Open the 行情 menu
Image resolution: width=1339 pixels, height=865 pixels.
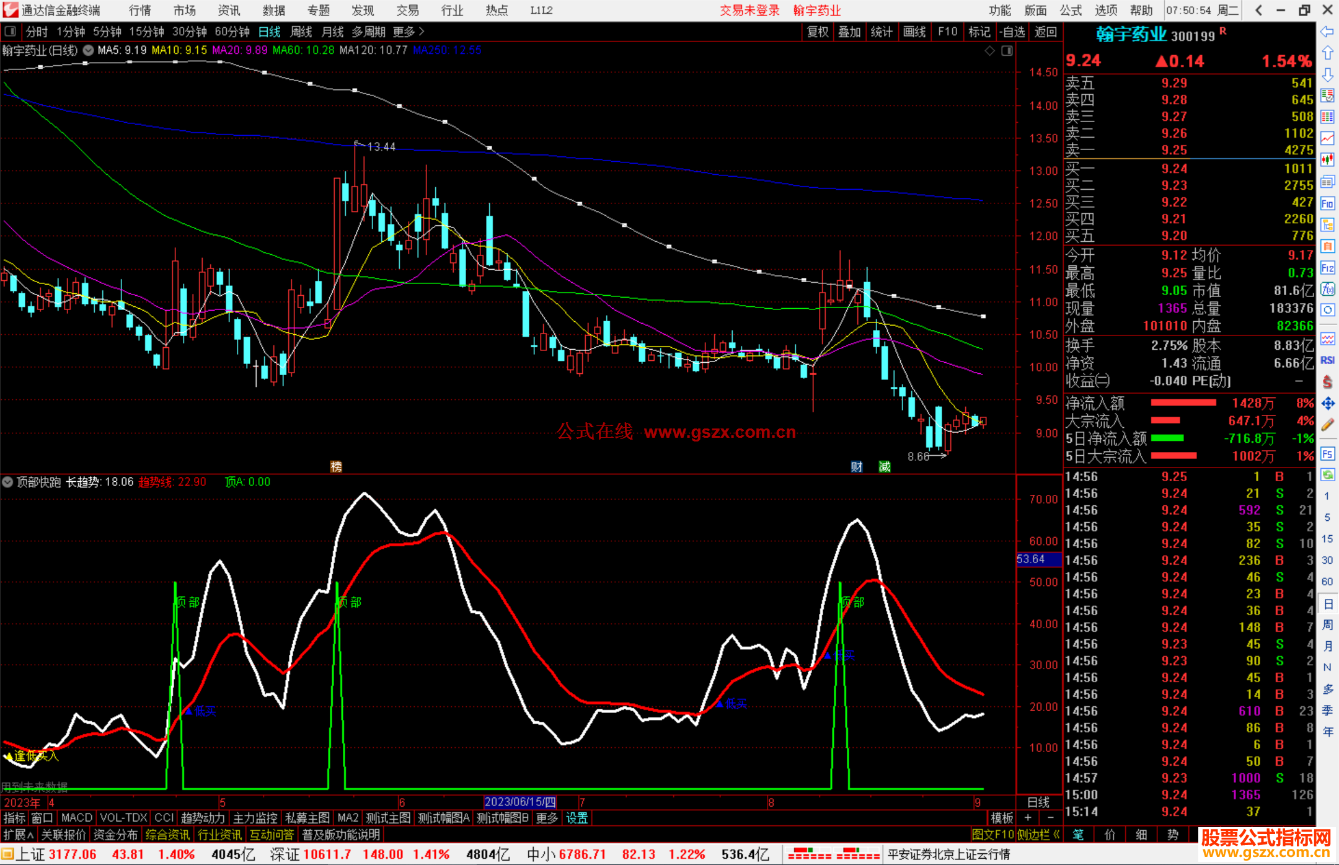pyautogui.click(x=140, y=11)
